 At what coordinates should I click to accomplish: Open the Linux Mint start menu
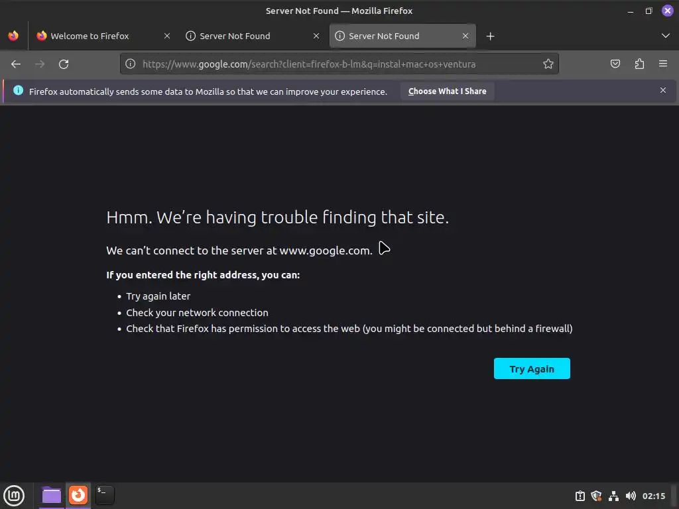click(x=14, y=496)
